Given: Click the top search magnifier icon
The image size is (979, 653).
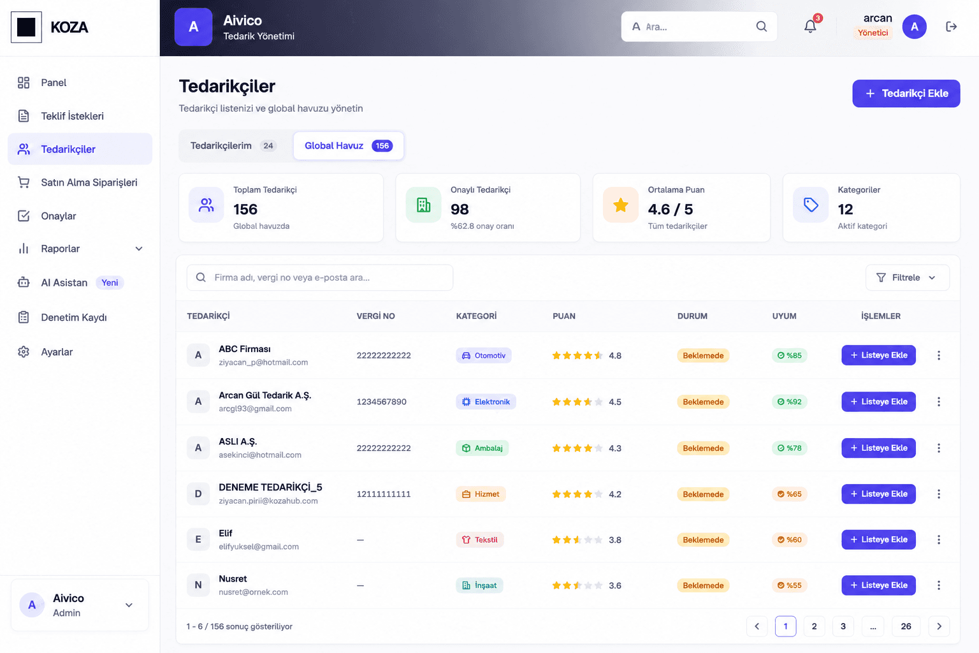Looking at the screenshot, I should coord(762,27).
